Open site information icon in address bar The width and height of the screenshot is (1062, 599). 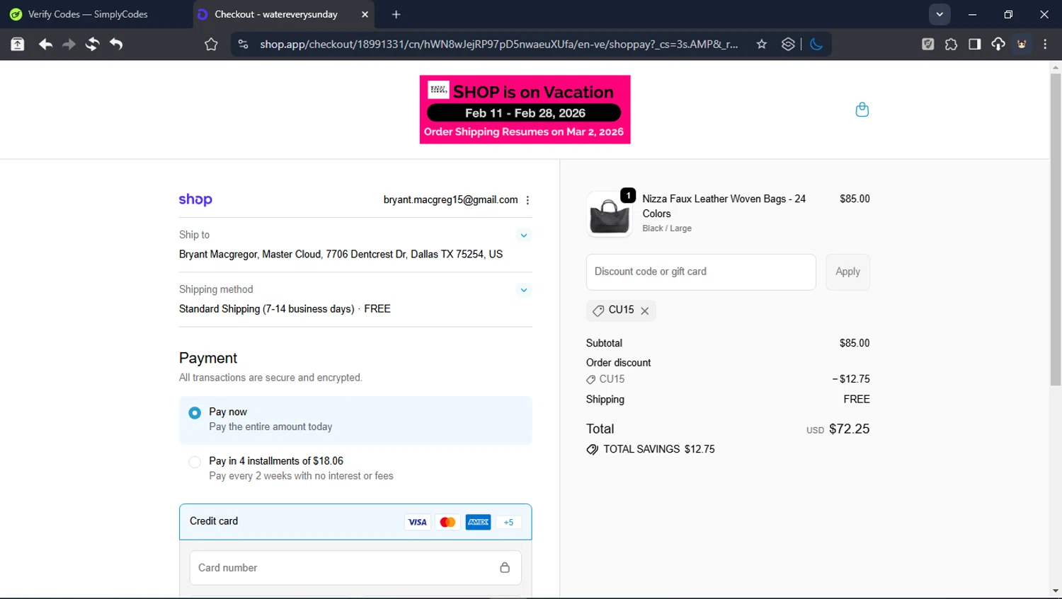point(243,44)
